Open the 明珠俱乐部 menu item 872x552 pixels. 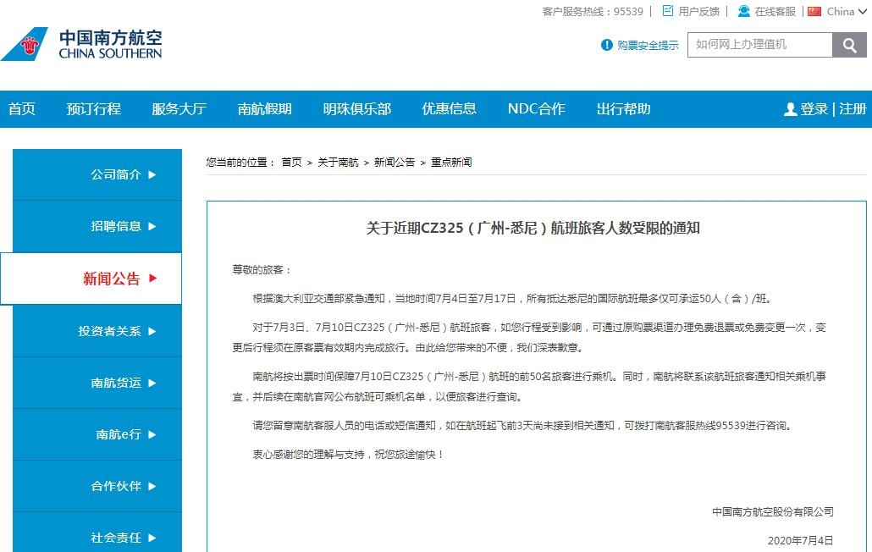click(x=356, y=108)
